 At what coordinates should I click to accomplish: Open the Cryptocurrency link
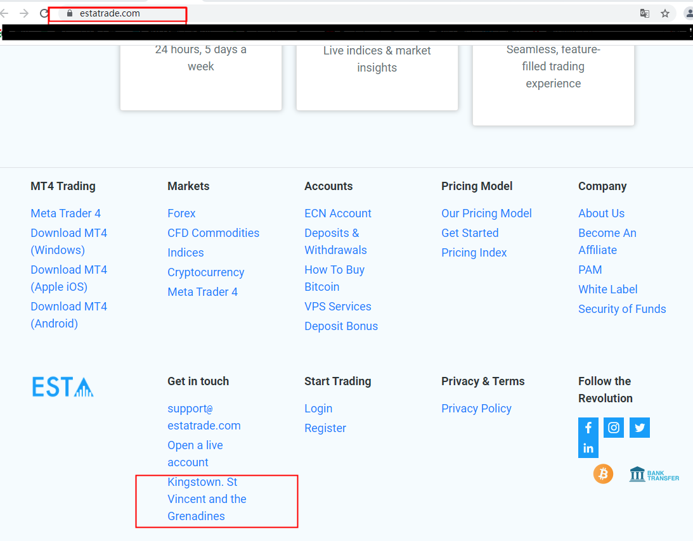[x=205, y=272]
